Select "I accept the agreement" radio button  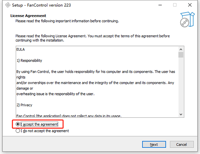(18, 124)
